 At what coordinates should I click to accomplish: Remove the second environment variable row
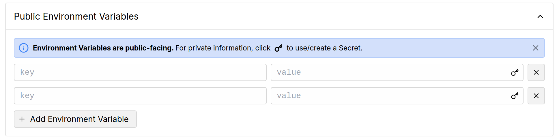536,96
